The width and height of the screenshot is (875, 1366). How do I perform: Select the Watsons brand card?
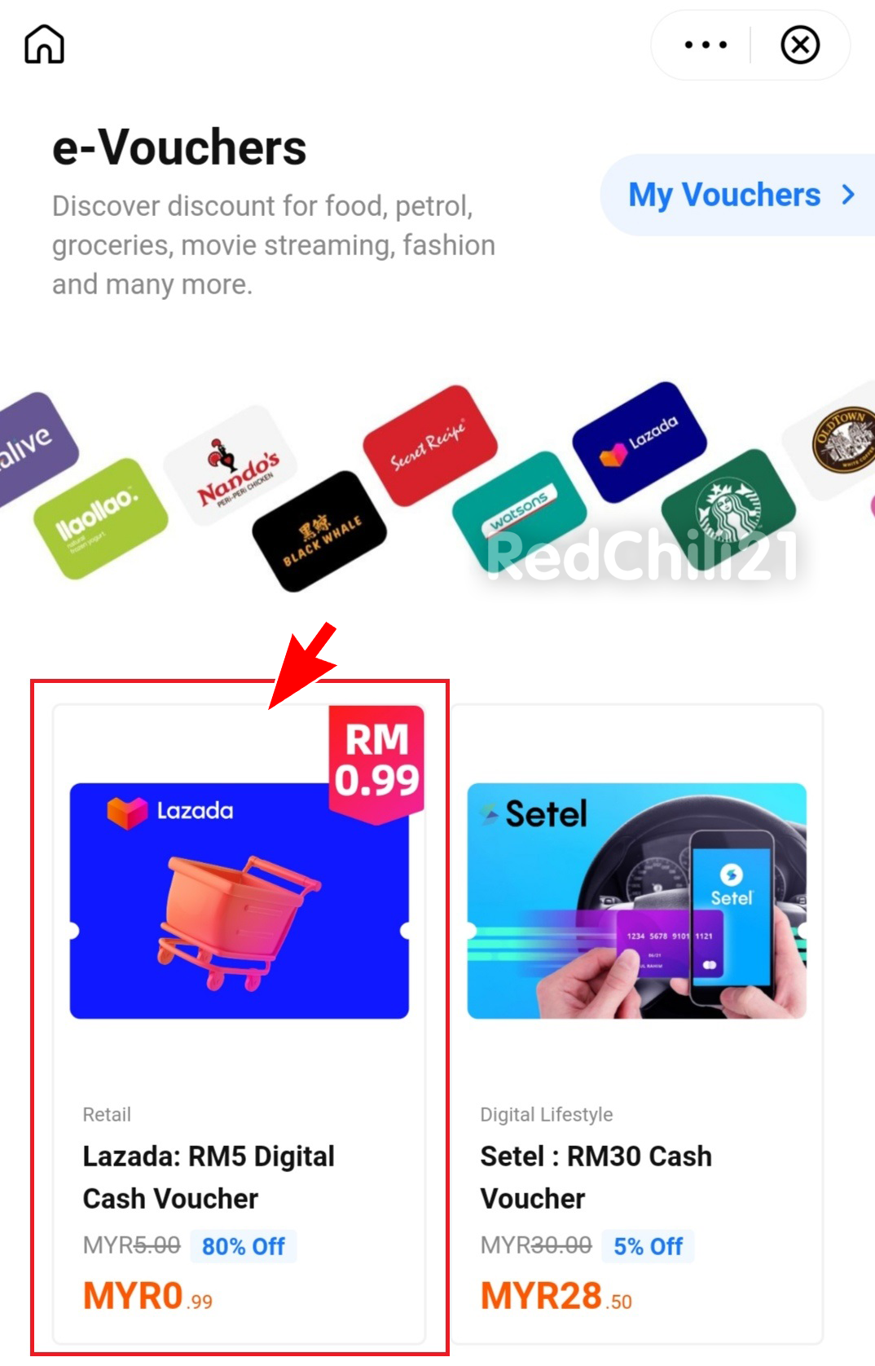519,512
